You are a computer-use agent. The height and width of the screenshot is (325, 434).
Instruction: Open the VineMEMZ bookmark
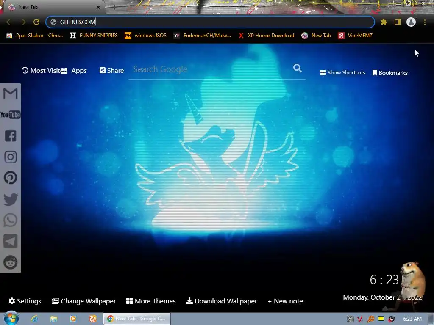[355, 36]
